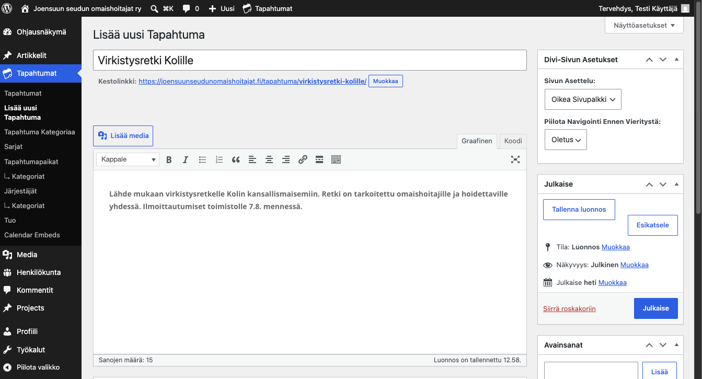Click Lisää media button
The height and width of the screenshot is (379, 702).
(123, 135)
